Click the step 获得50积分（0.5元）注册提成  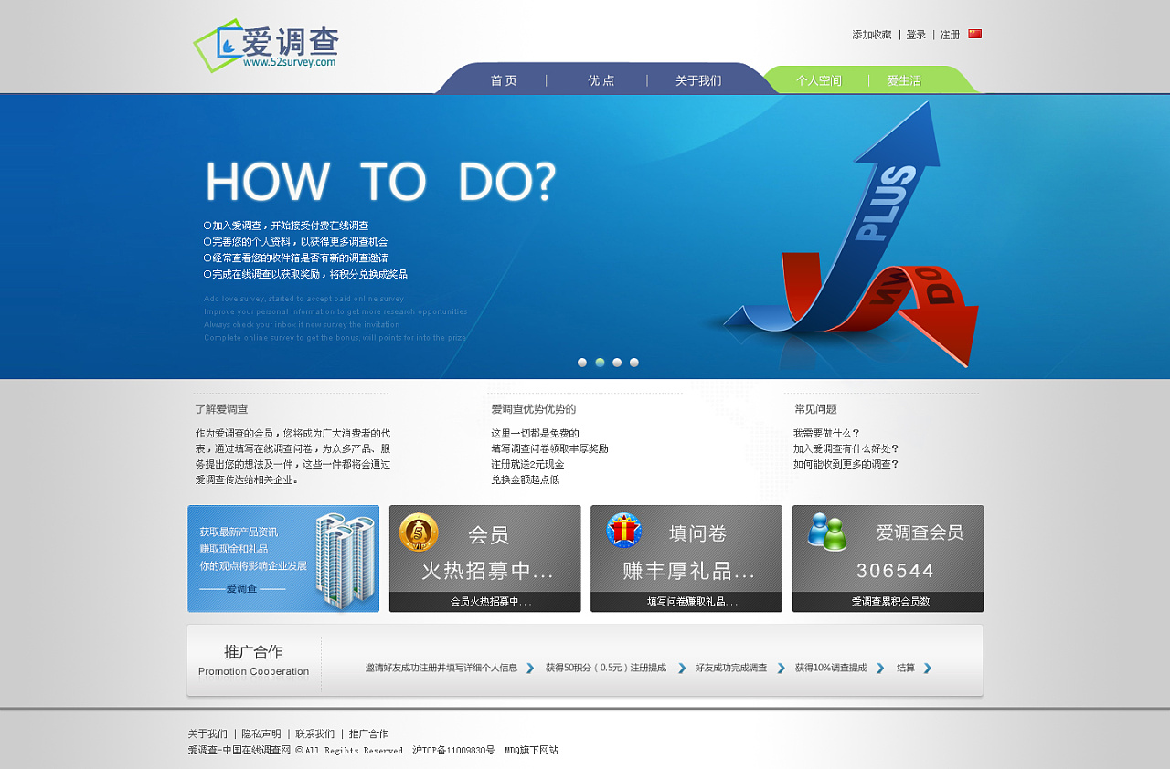click(606, 668)
